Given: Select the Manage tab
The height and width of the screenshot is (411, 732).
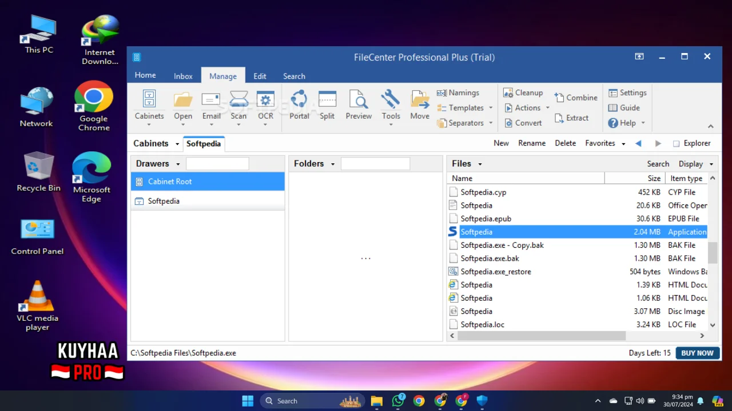Looking at the screenshot, I should [x=223, y=76].
